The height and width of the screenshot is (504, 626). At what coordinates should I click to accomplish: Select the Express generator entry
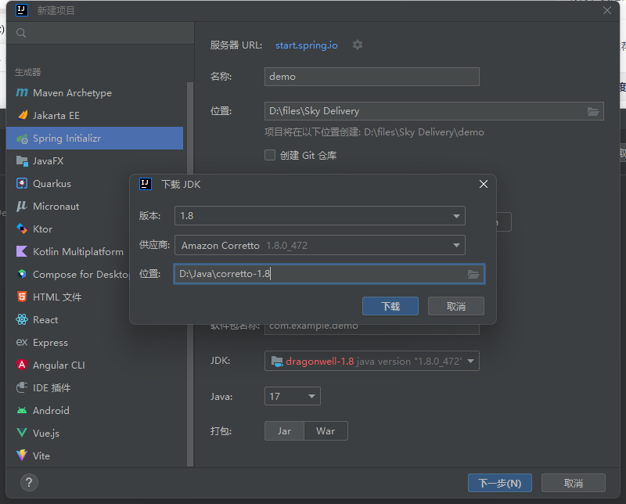click(95, 342)
